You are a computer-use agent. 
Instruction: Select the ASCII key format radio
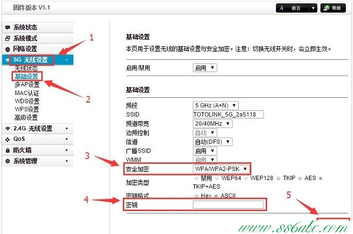click(x=216, y=196)
